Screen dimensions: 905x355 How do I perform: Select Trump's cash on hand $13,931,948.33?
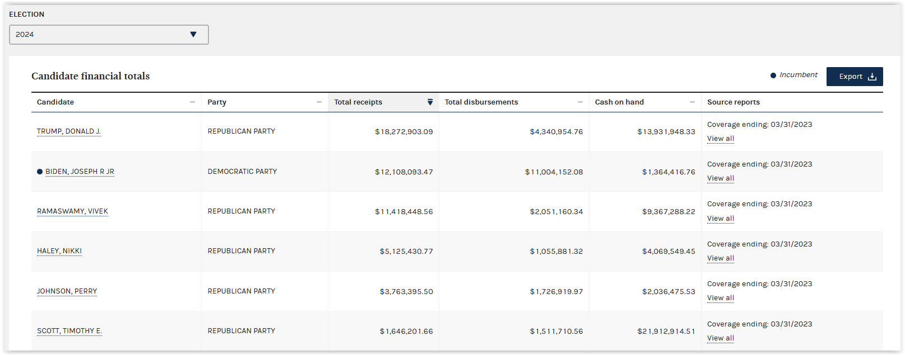(666, 132)
